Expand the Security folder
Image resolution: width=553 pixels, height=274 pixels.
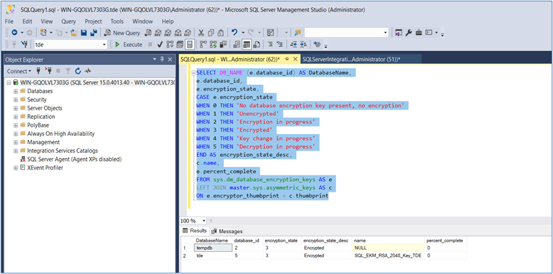pyautogui.click(x=15, y=99)
